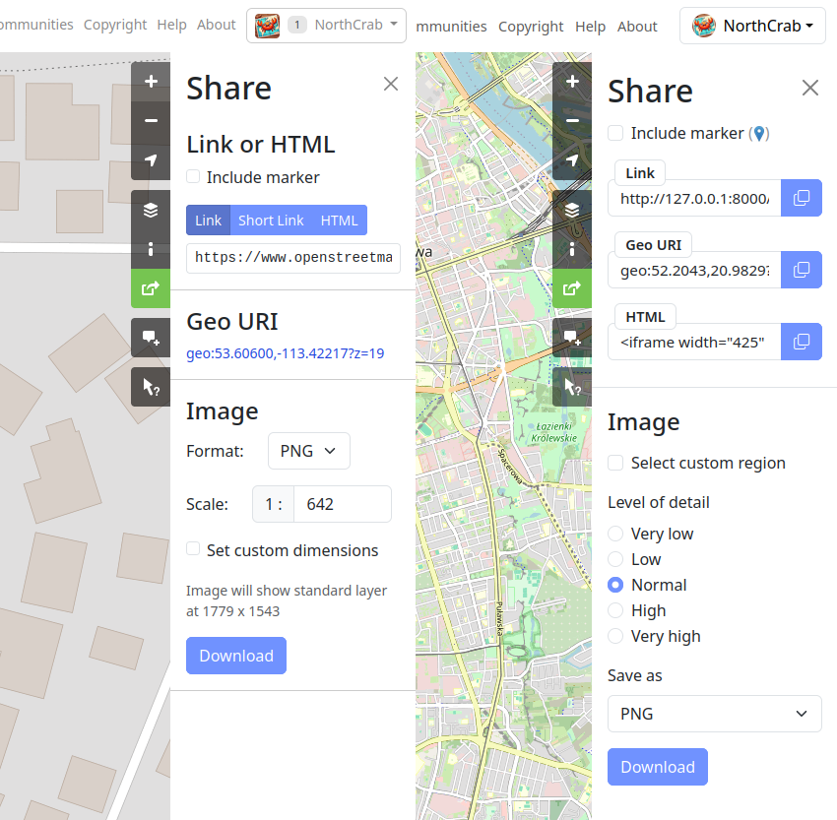Screen dimensions: 837x820
Task: Open layers panel on left map
Action: (x=151, y=210)
